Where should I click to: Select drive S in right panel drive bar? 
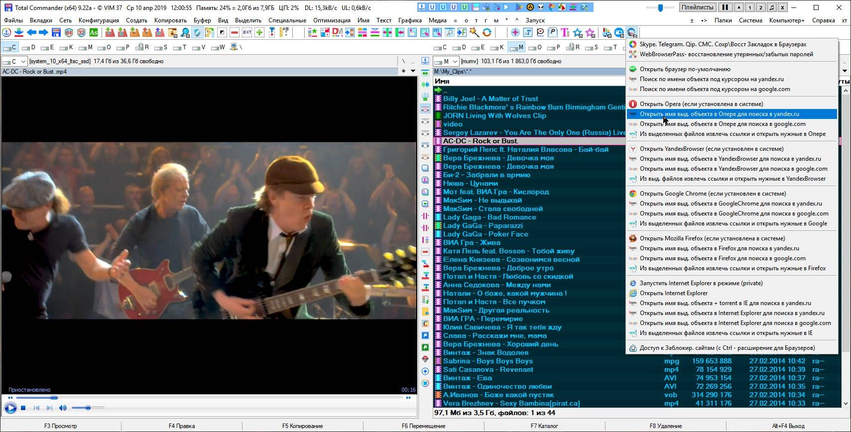592,47
